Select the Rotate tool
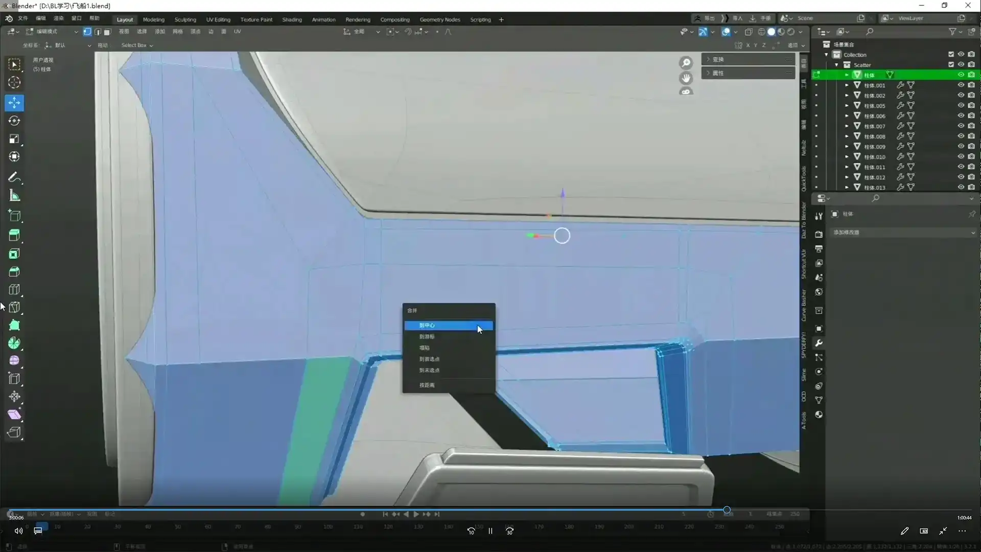 pos(14,121)
